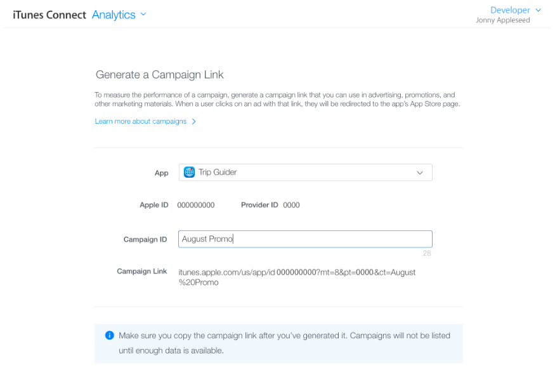Expand the App selector chevron arrow
Image resolution: width=555 pixels, height=375 pixels.
pyautogui.click(x=419, y=173)
